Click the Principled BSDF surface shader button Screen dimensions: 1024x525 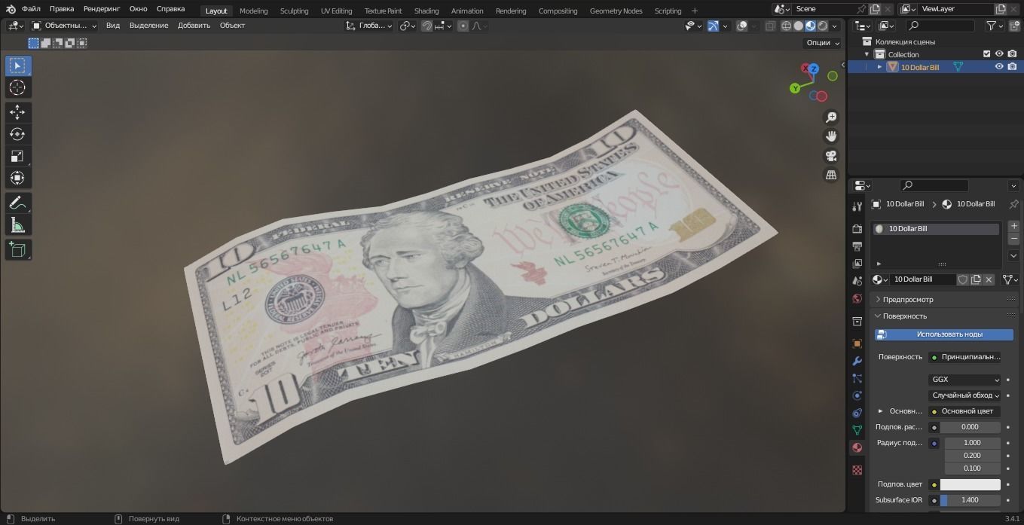964,357
